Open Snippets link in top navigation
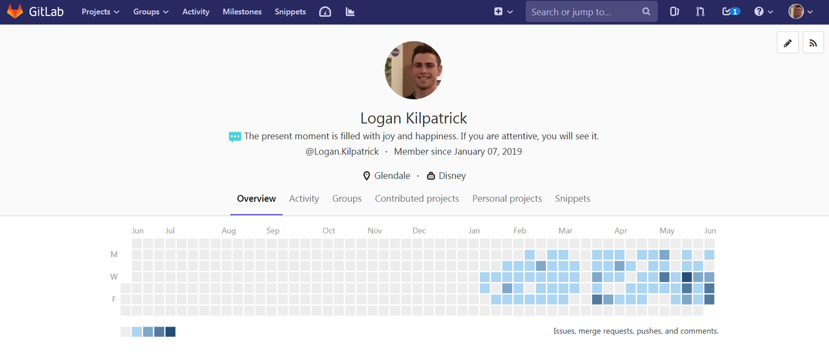829x359 pixels. pyautogui.click(x=290, y=12)
